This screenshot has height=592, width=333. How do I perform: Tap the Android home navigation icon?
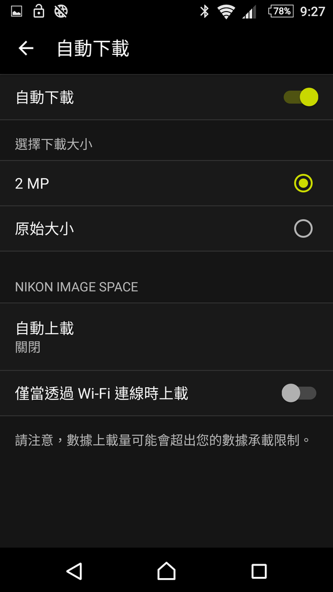click(x=166, y=571)
